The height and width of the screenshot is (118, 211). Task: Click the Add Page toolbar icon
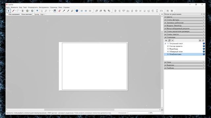click(x=81, y=11)
